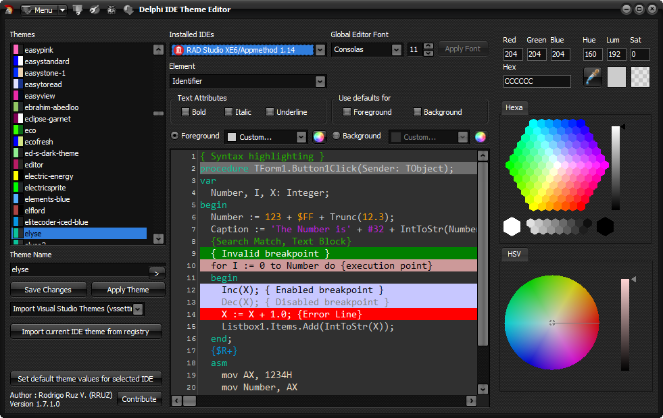Check use defaults for Foreground
The image size is (663, 418).
click(347, 112)
